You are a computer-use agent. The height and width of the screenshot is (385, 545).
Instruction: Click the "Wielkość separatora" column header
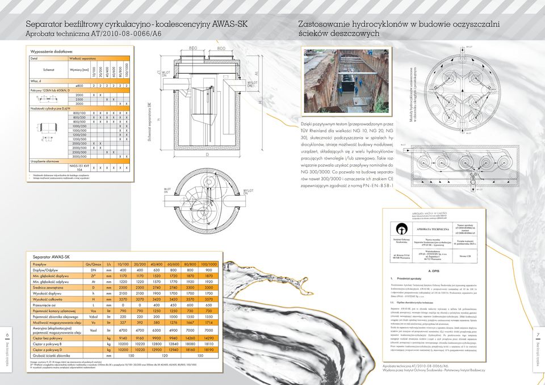click(99, 58)
